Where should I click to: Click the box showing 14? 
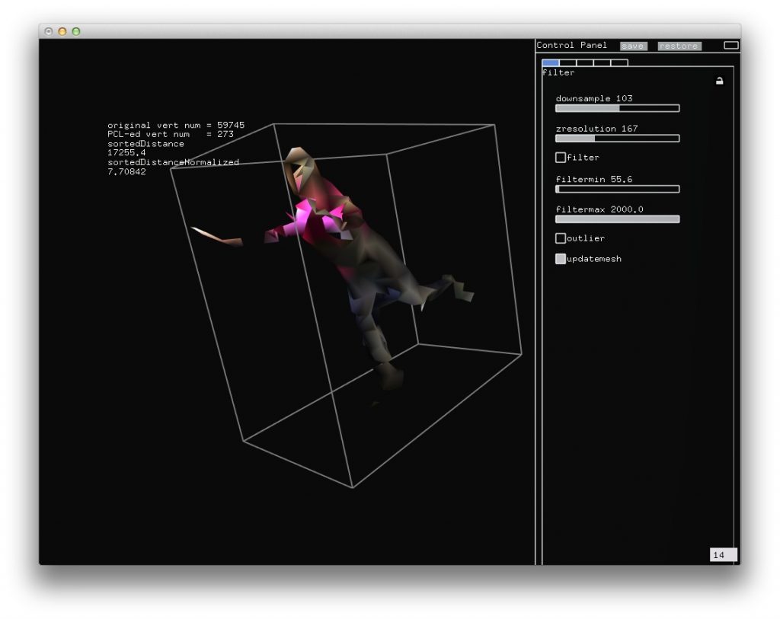[723, 555]
